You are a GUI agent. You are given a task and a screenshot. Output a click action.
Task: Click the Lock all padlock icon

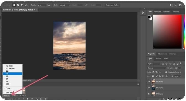166,76
